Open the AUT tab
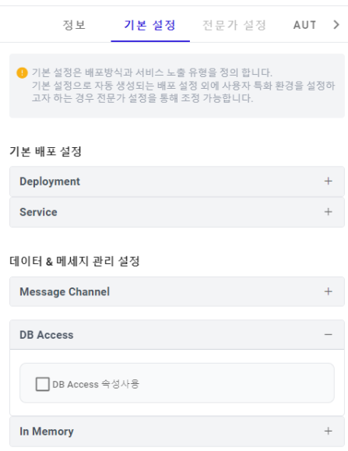Image resolution: width=348 pixels, height=451 pixels. coord(304,25)
